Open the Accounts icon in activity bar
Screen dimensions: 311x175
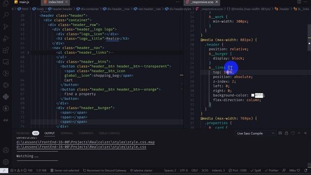(x=6, y=150)
